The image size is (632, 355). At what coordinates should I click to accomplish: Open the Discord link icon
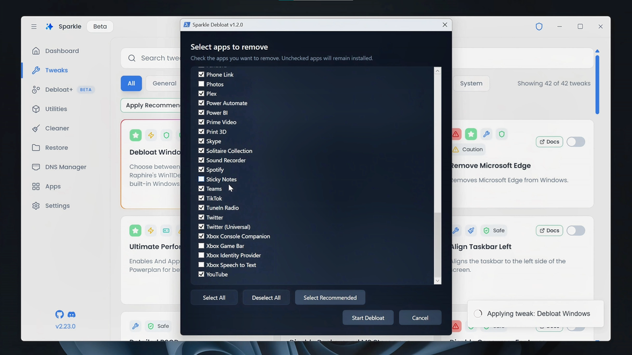(72, 314)
